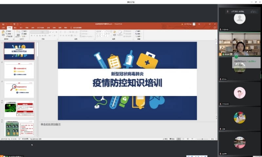Image resolution: width=262 pixels, height=157 pixels.
Task: Click the Arrange (排列) icon
Action: coord(114,33)
